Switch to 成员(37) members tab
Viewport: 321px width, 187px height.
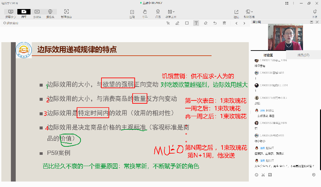pos(303,55)
